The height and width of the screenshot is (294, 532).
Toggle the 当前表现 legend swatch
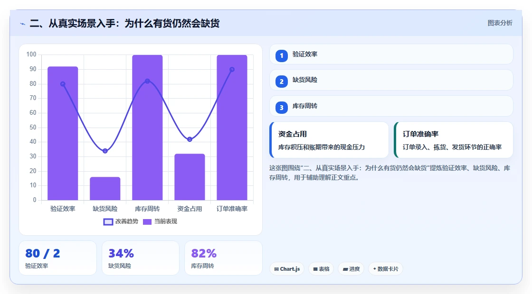point(147,222)
